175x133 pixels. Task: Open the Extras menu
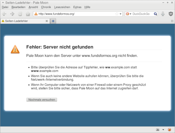pyautogui.click(x=77, y=7)
